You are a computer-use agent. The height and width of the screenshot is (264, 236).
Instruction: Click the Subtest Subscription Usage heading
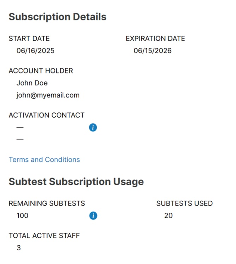(76, 182)
